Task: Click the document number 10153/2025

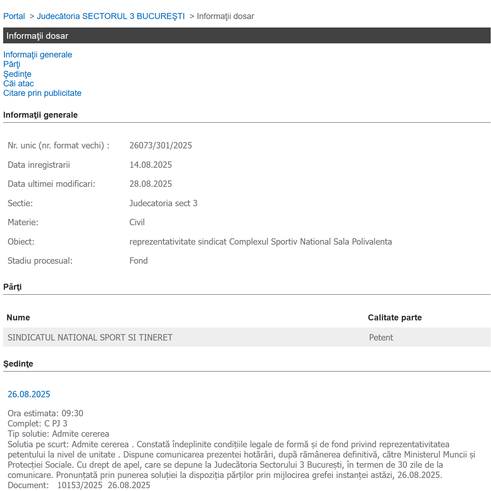Action: (80, 485)
